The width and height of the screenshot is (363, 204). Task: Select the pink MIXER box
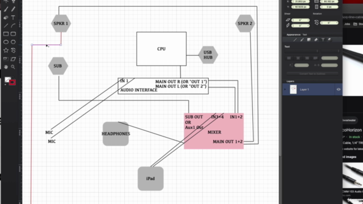pos(214,131)
